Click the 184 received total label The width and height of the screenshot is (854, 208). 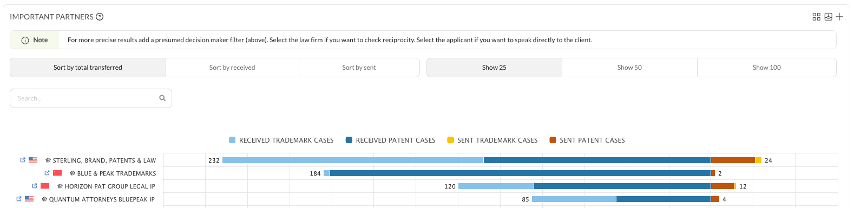click(315, 173)
